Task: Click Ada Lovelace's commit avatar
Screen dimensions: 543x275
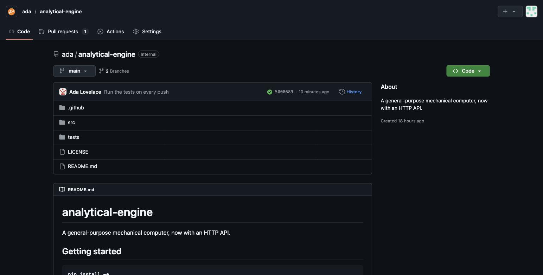Action: [x=63, y=92]
